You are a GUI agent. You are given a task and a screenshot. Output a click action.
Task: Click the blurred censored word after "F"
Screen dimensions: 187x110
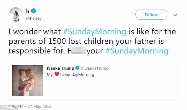pyautogui.click(x=79, y=50)
